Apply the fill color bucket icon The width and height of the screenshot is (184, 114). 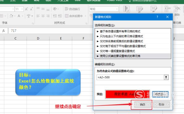pos(11,16)
